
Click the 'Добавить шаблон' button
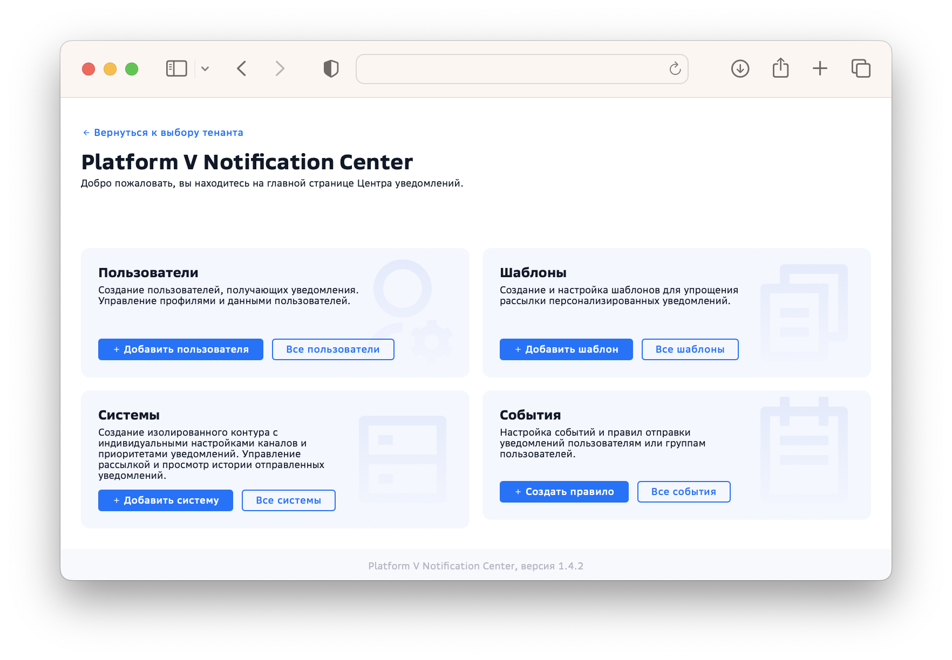(566, 349)
